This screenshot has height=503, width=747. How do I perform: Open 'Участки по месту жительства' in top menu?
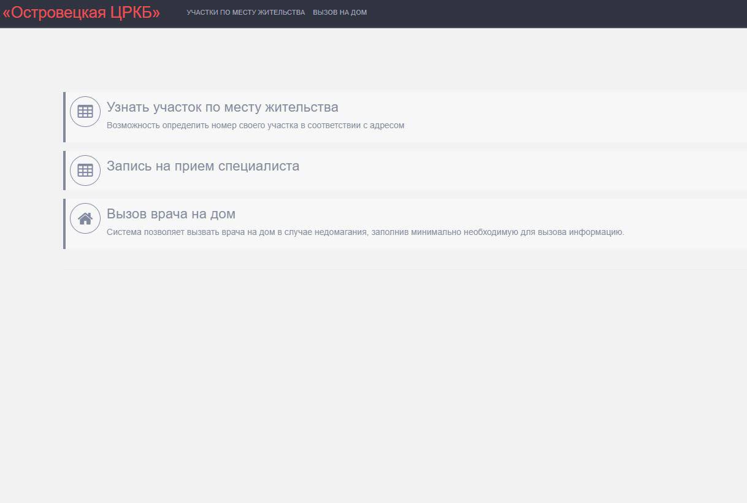click(x=245, y=12)
